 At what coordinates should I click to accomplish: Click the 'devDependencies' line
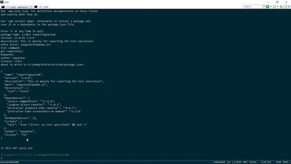click(x=20, y=118)
